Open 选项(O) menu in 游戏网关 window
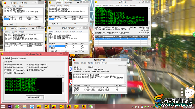 14,32
